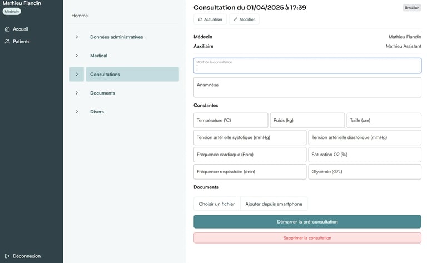The width and height of the screenshot is (427, 263).
Task: Select Ajouter depuis smartphone option
Action: pos(274,204)
